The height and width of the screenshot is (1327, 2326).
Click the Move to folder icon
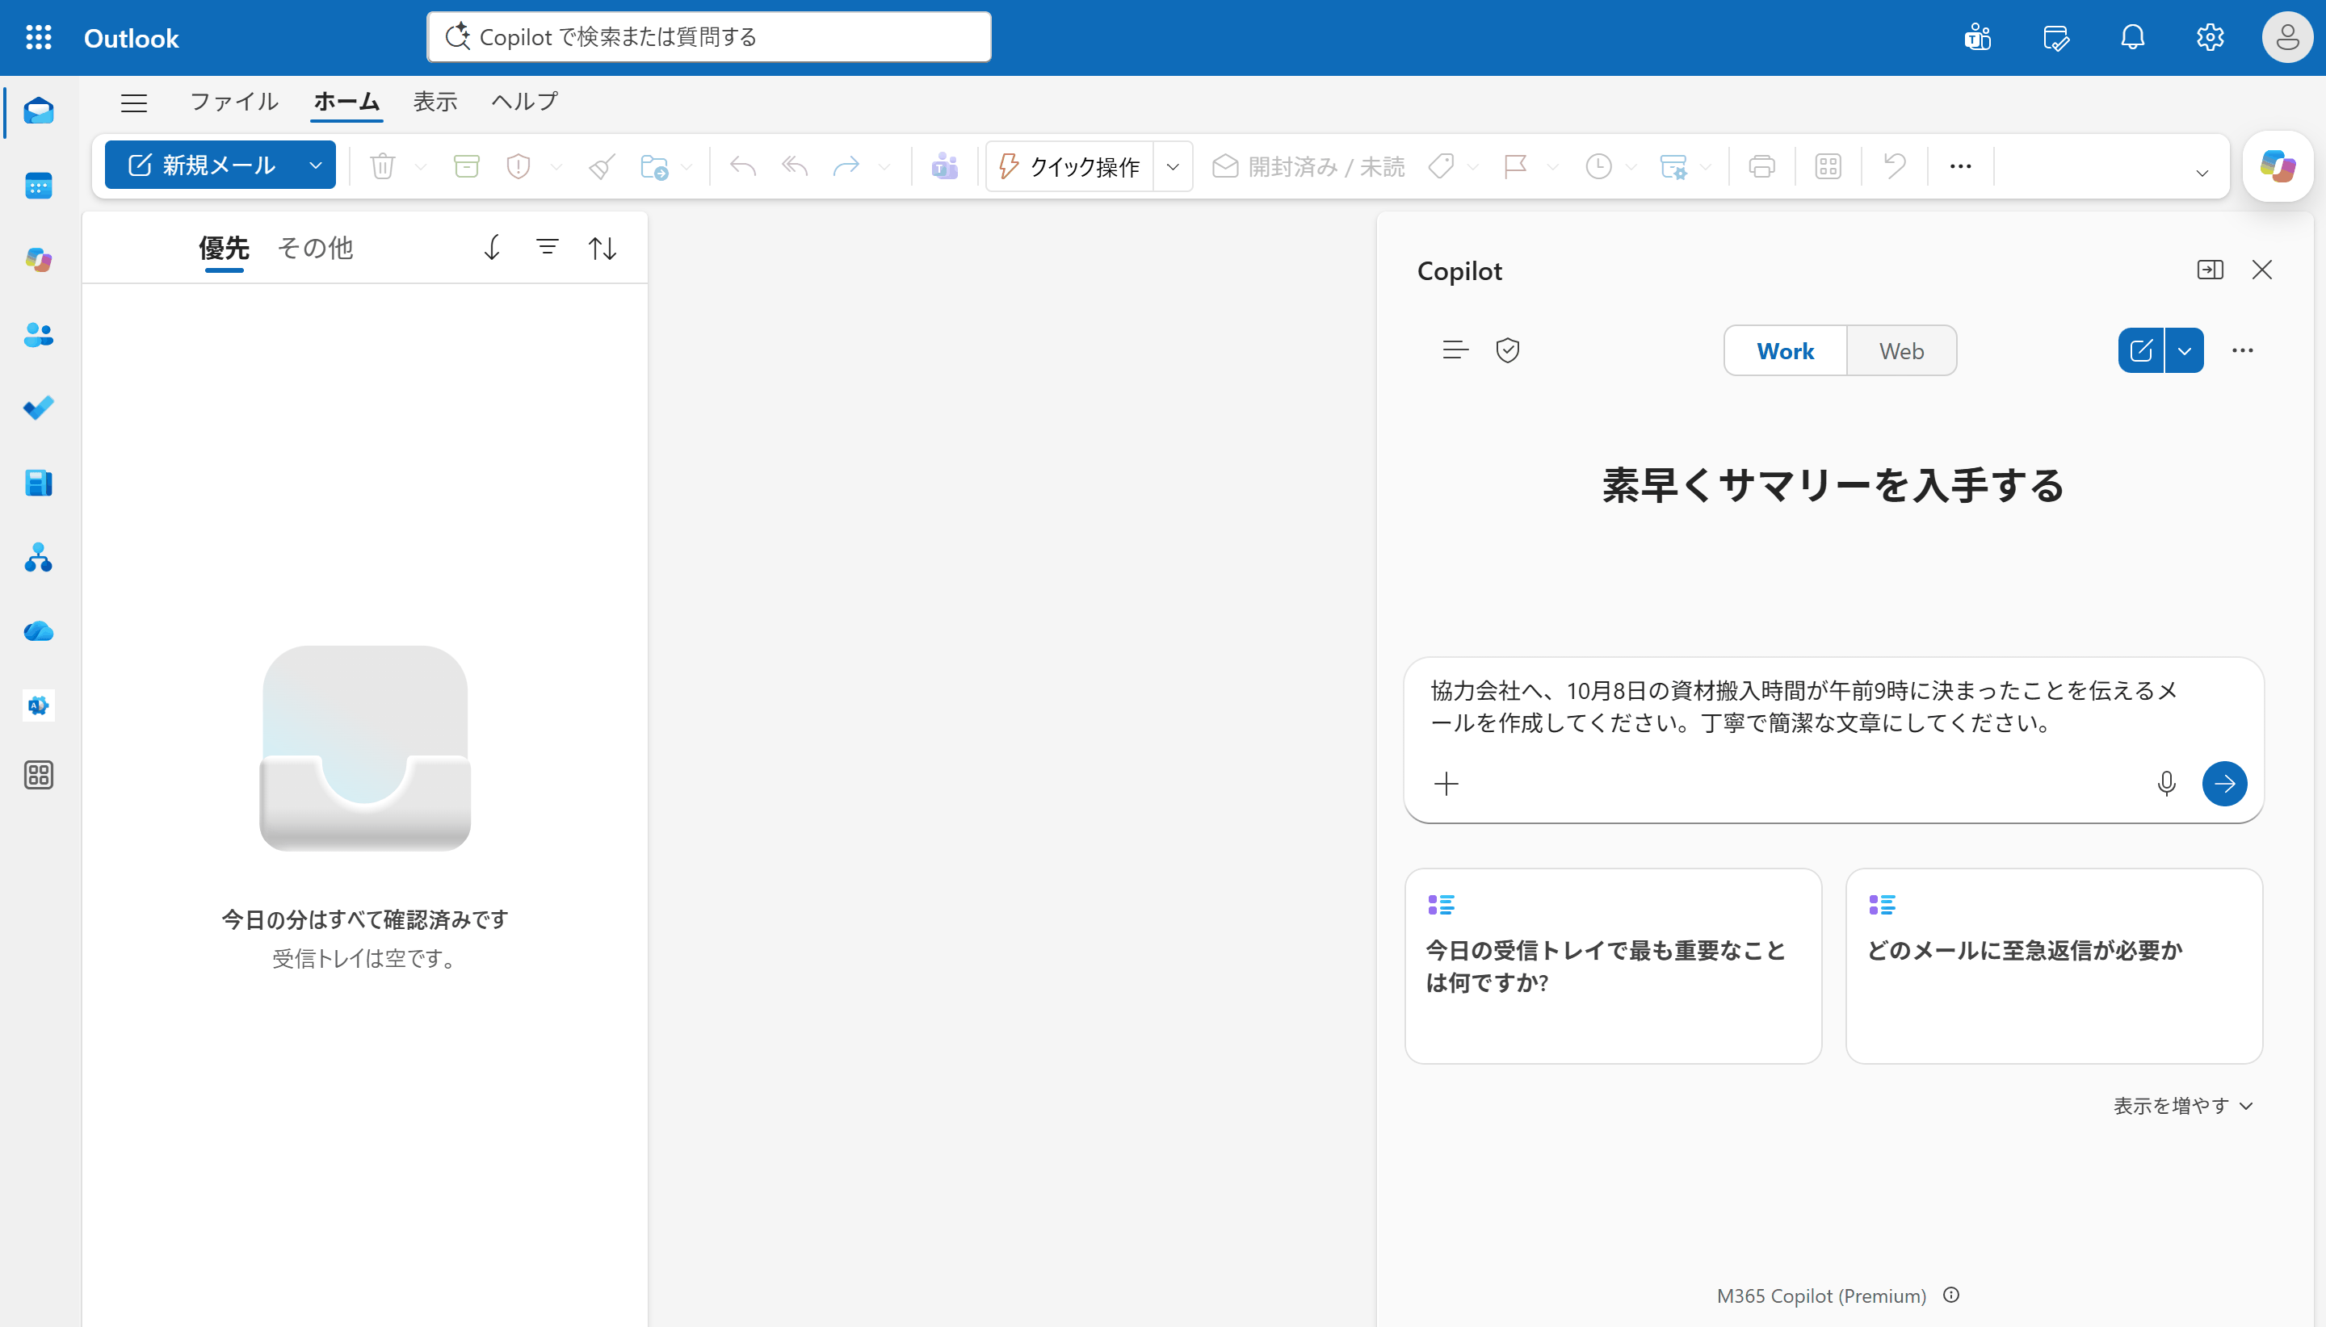pyautogui.click(x=653, y=166)
